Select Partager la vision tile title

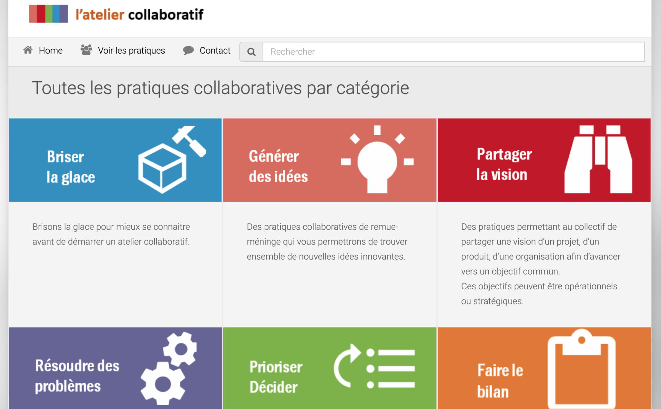tap(504, 165)
